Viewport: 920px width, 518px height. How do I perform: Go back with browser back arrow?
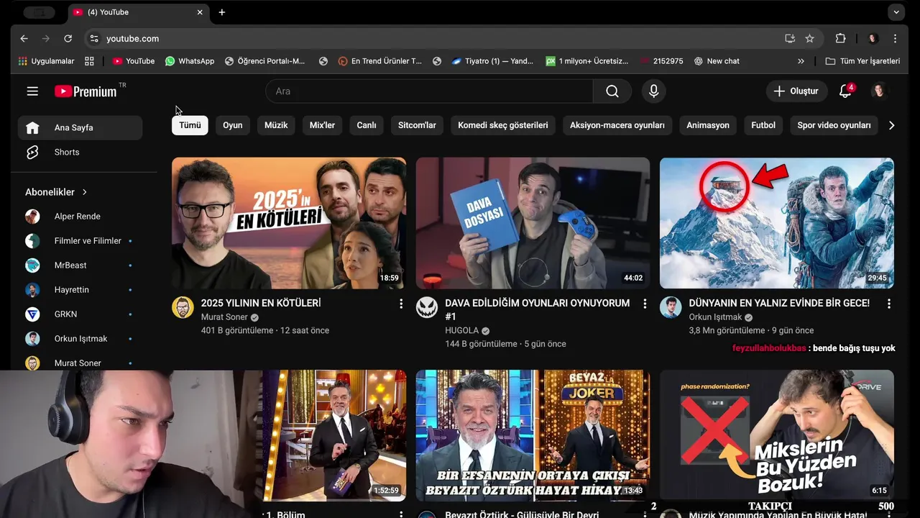coord(24,39)
